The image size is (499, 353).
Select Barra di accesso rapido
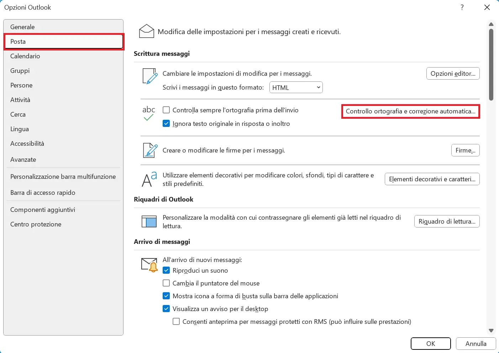click(x=63, y=193)
